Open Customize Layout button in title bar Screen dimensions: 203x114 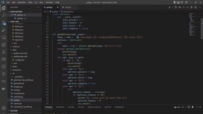coord(187,2)
